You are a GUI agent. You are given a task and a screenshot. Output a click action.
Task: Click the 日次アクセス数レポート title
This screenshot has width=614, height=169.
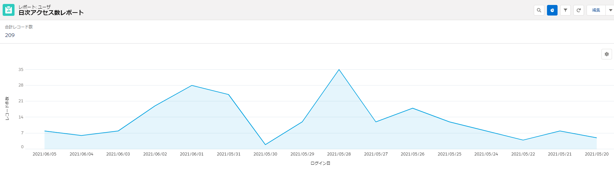click(51, 13)
